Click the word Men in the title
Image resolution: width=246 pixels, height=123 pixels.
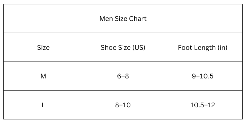tap(106, 19)
